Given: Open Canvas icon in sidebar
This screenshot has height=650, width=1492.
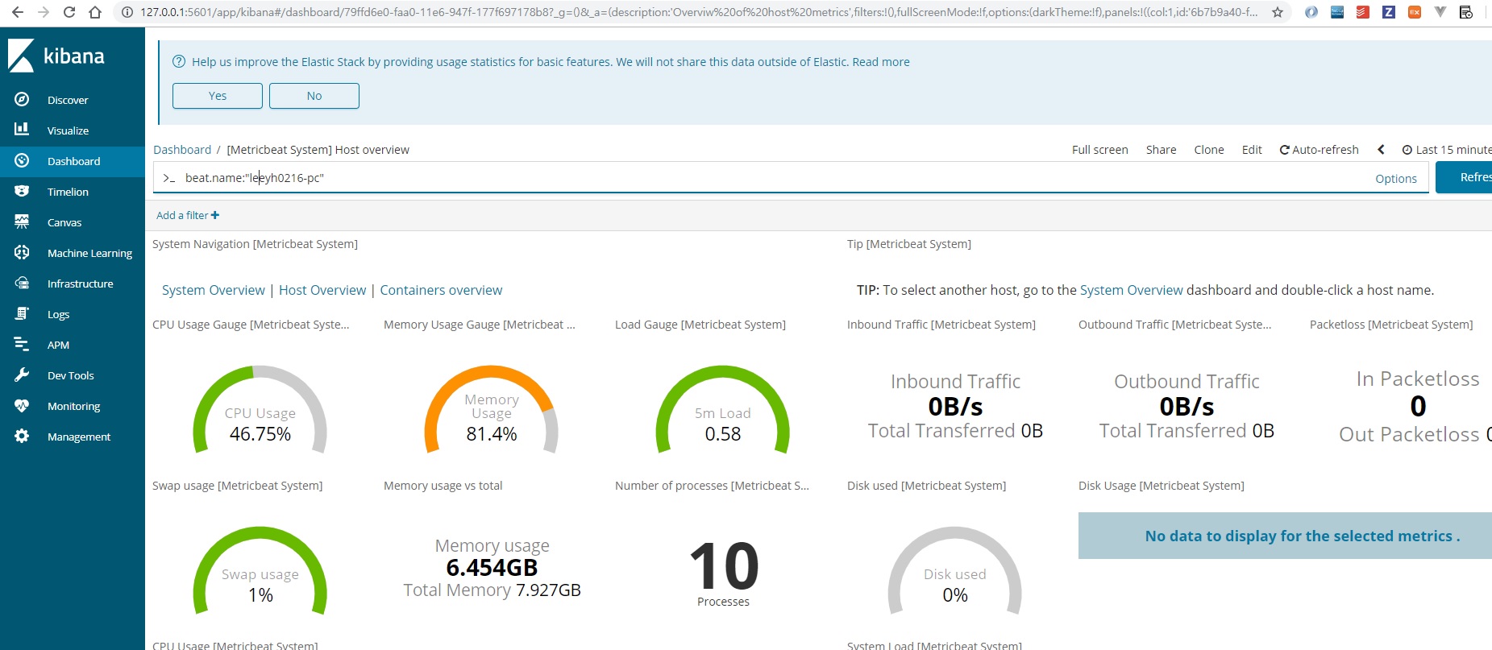Looking at the screenshot, I should click(22, 221).
